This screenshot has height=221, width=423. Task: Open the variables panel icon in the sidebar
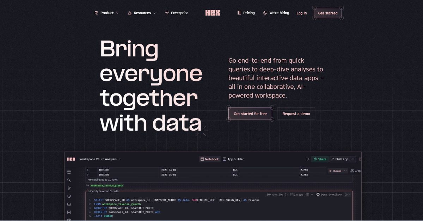pyautogui.click(x=69, y=212)
